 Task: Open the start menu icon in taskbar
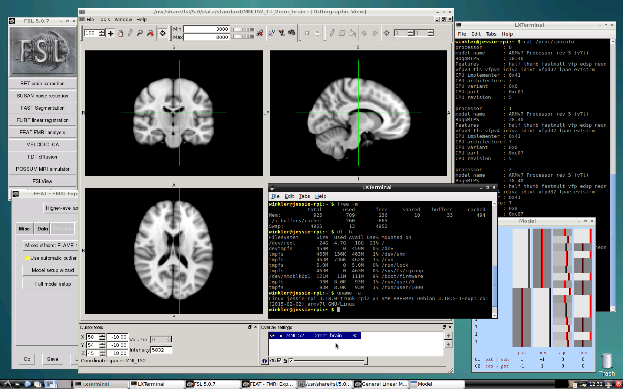click(7, 384)
